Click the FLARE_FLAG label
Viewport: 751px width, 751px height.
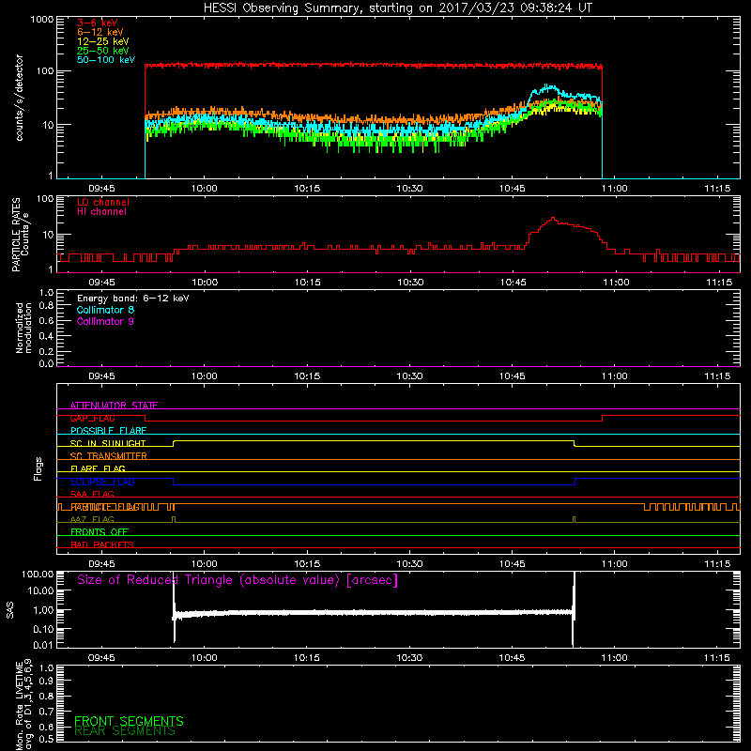pos(98,468)
